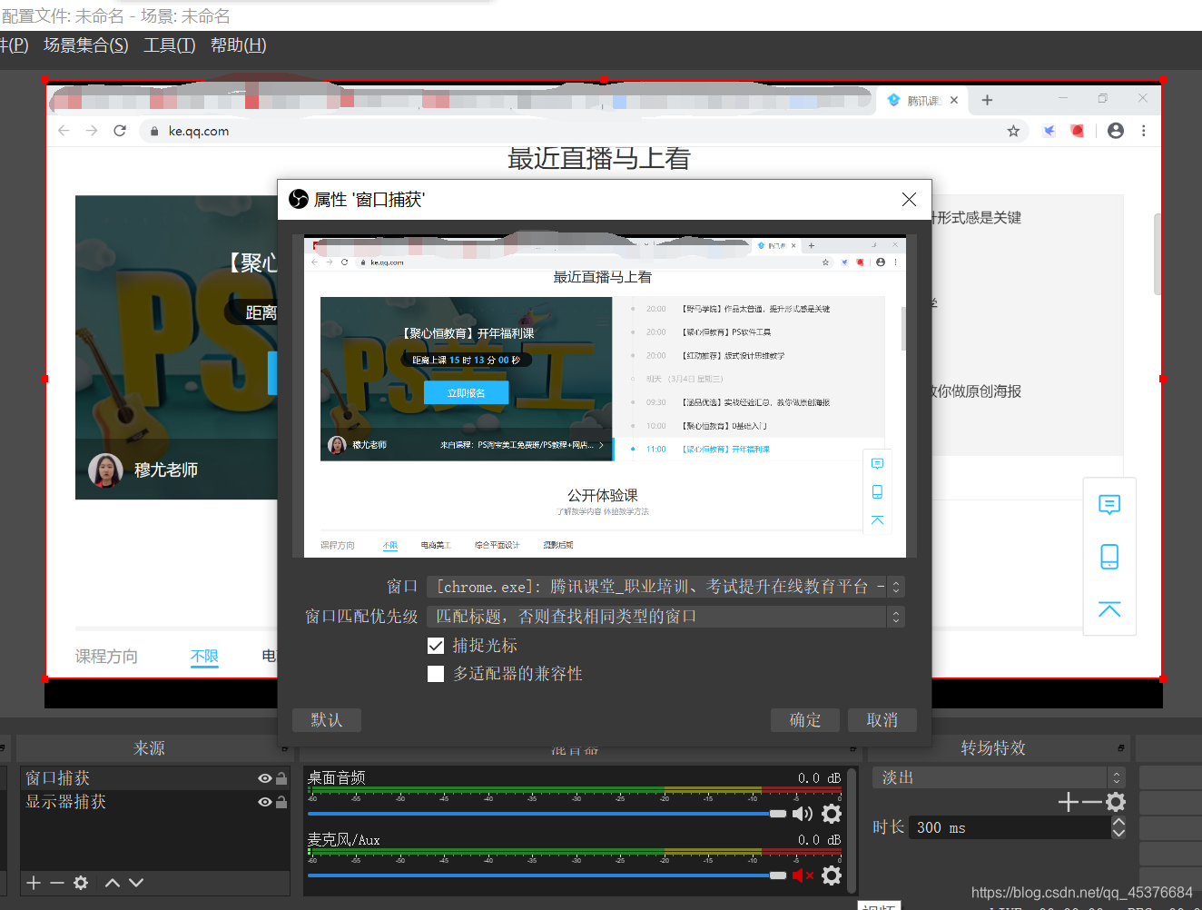
Task: Uncheck the 捕捉光标 checkbox
Action: (x=436, y=646)
